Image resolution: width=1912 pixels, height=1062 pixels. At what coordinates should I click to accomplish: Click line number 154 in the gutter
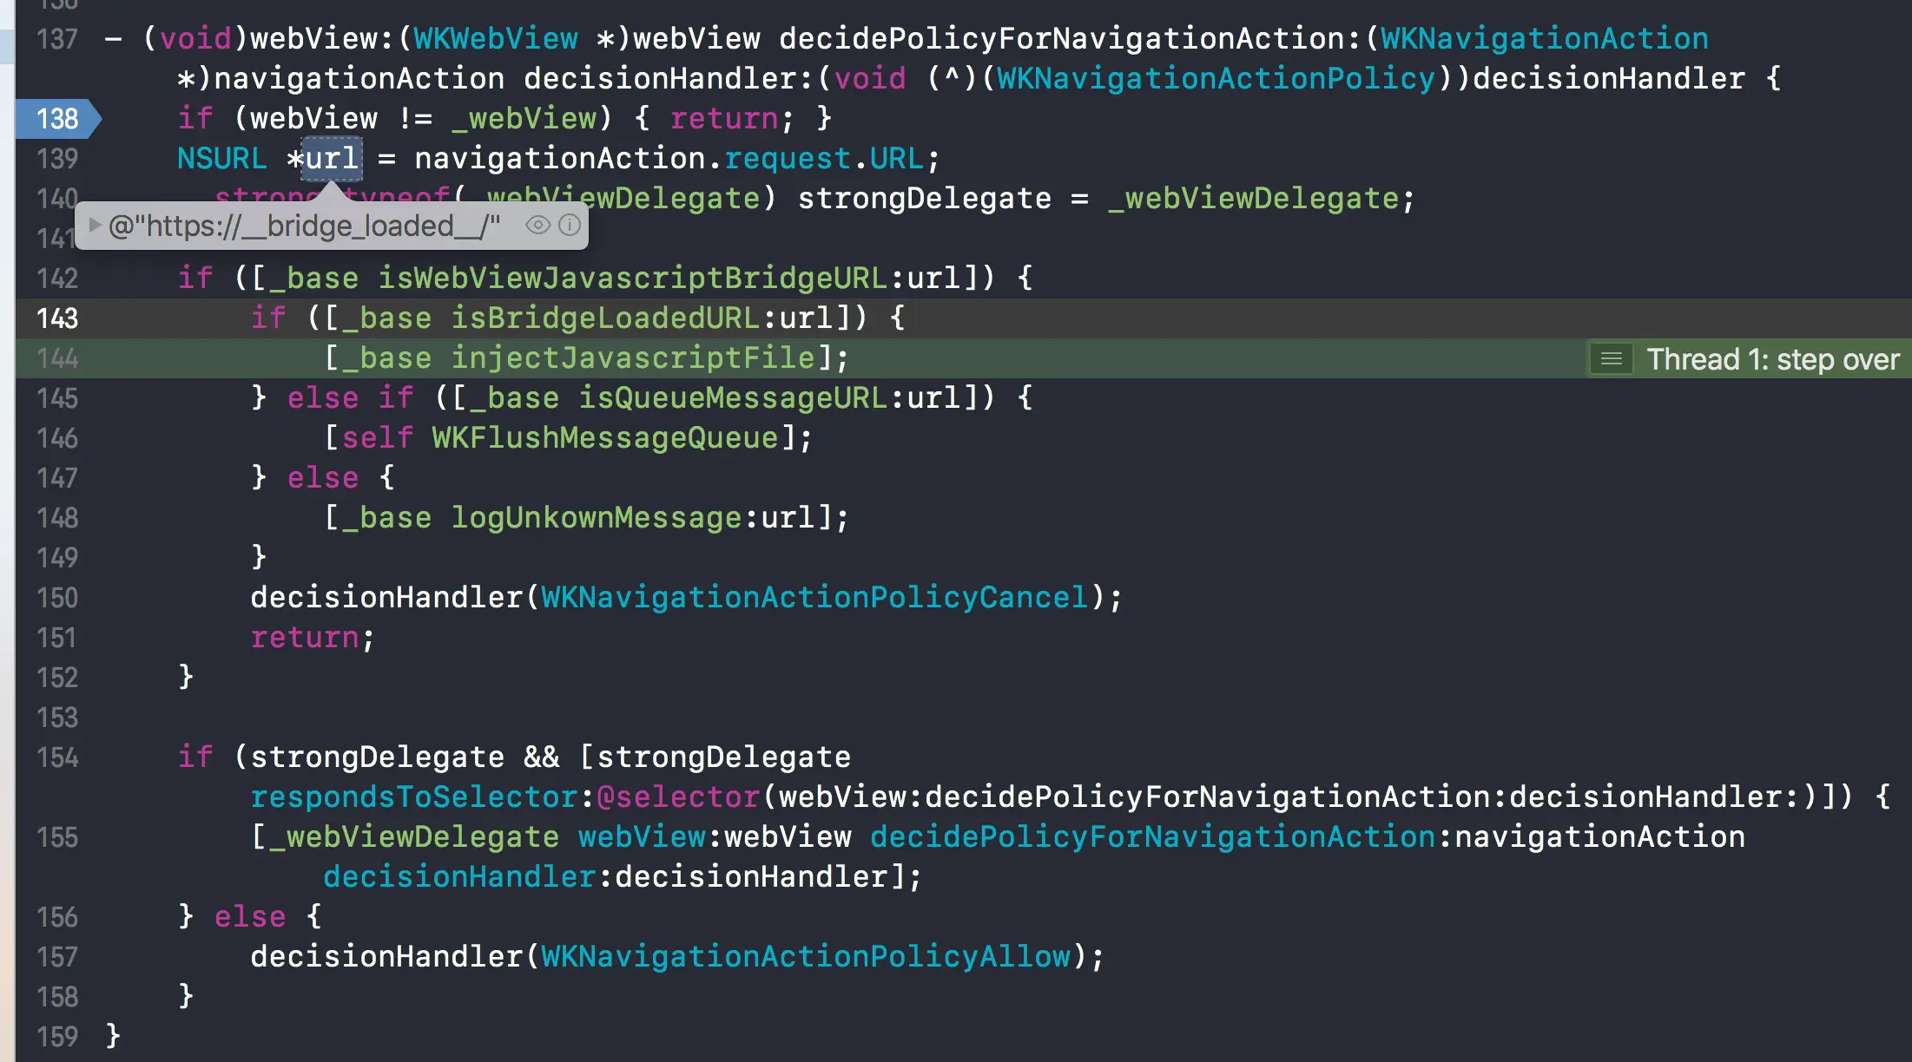[x=57, y=757]
